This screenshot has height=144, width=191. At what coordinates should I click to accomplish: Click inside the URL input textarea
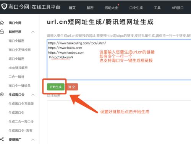[x=119, y=60]
